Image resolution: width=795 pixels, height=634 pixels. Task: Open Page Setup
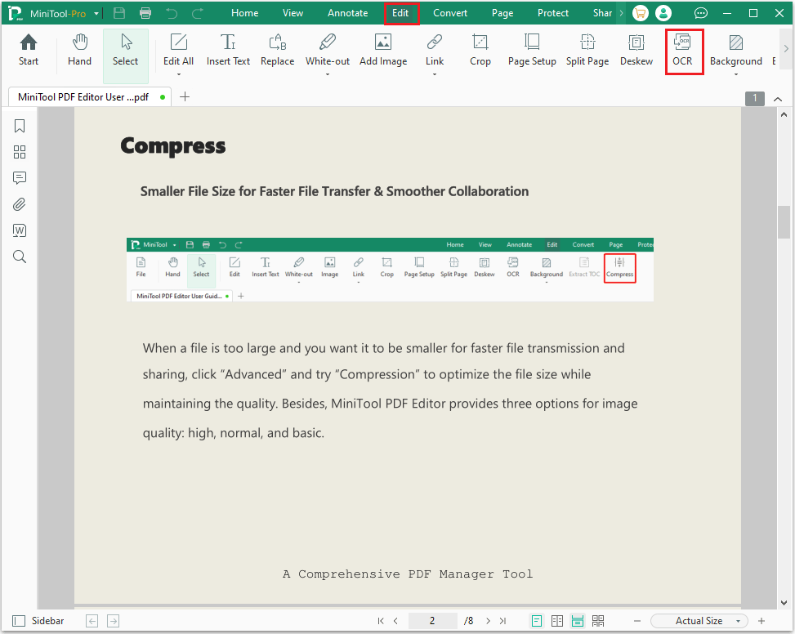532,50
